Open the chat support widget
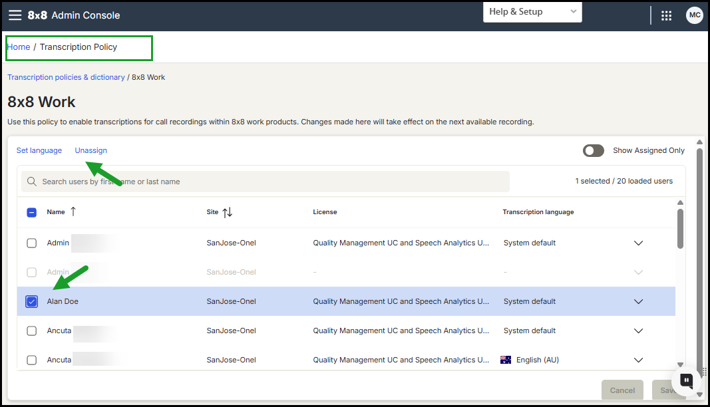This screenshot has width=710, height=407. pyautogui.click(x=687, y=381)
